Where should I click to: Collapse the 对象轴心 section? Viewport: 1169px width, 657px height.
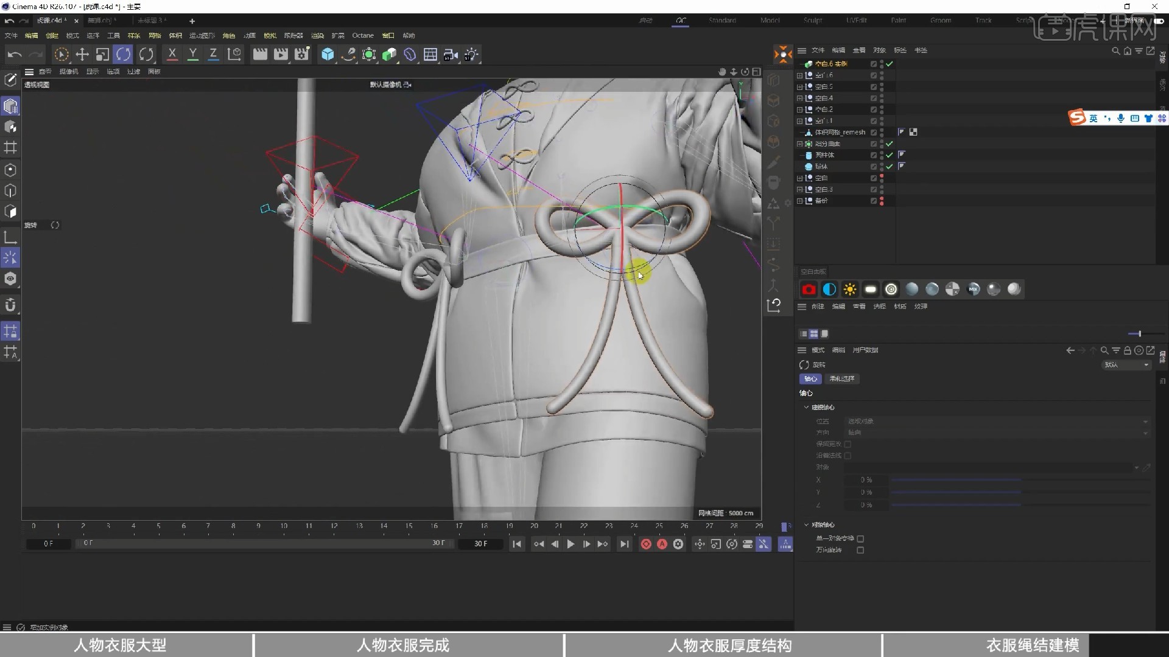[x=807, y=525]
